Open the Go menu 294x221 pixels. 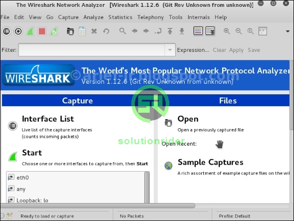[x=50, y=17]
